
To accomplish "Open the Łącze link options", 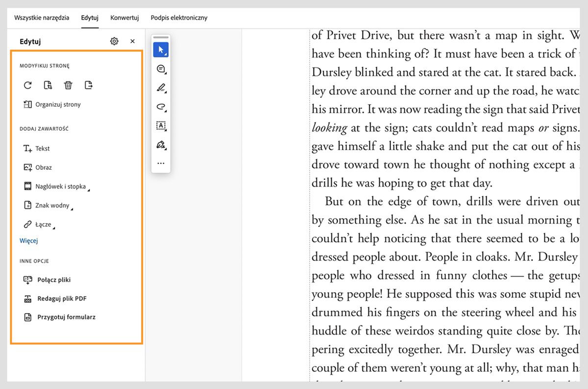I will coord(39,225).
